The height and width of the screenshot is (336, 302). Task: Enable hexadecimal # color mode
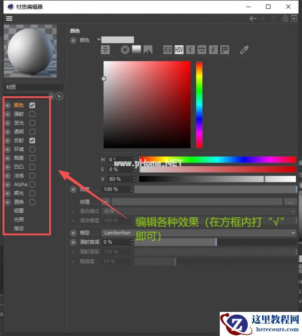tap(213, 50)
